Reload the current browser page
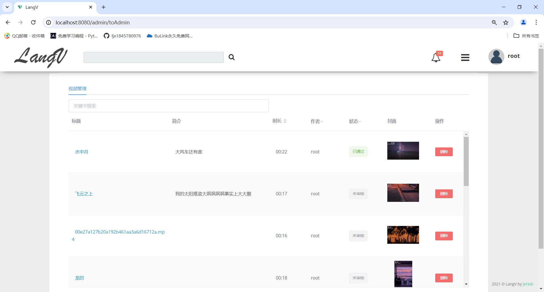This screenshot has width=544, height=292. [33, 22]
